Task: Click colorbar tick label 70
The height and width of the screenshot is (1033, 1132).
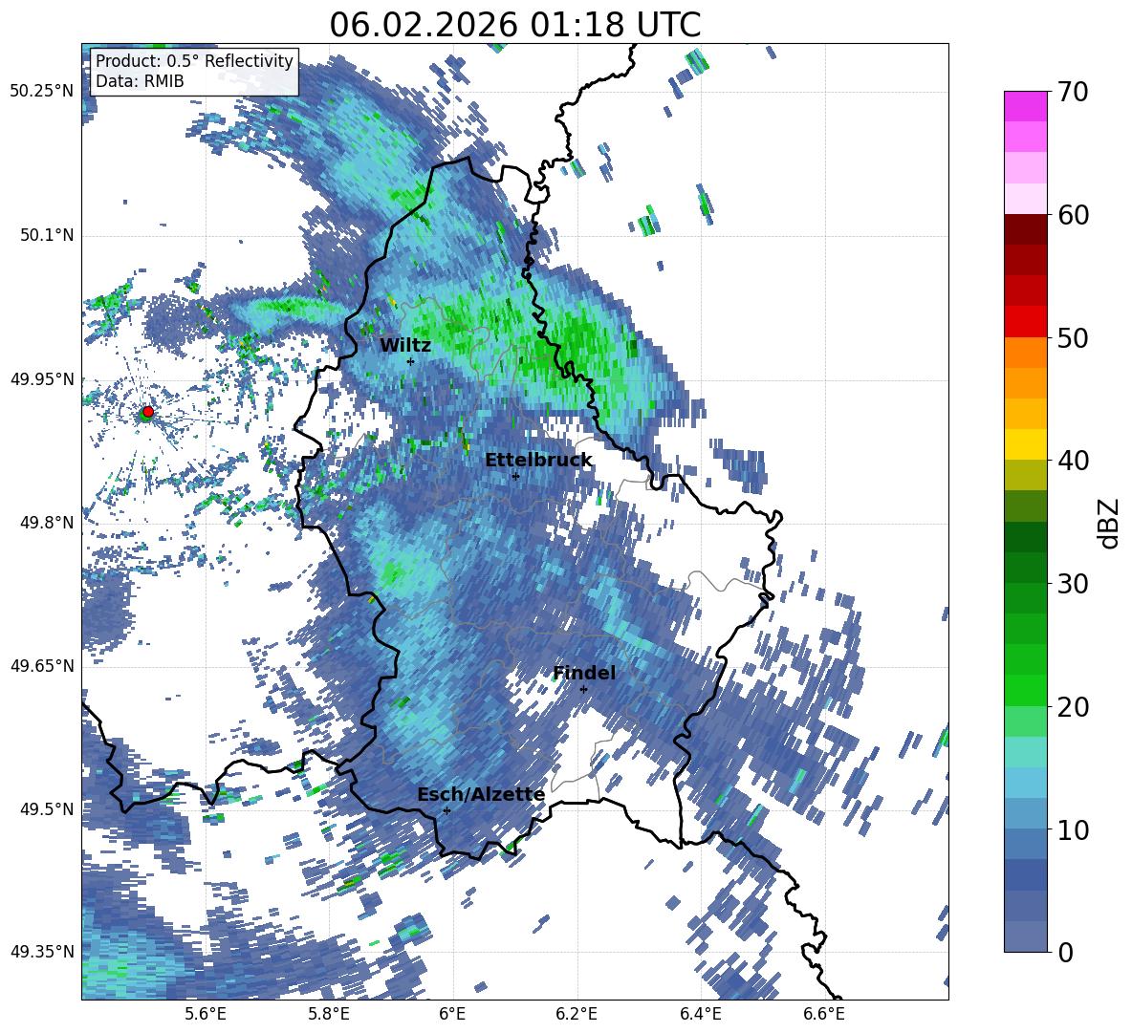Action: [1073, 93]
